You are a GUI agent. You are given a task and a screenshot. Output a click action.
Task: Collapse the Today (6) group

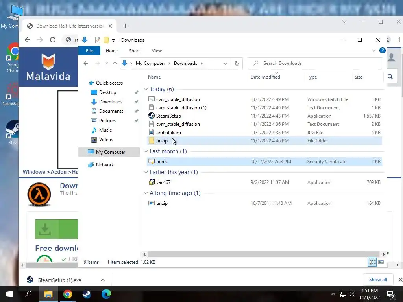coord(146,89)
